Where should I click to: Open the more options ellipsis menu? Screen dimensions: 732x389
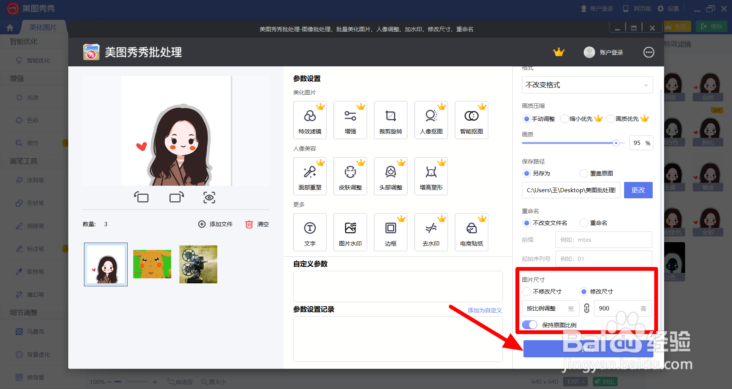[x=649, y=52]
